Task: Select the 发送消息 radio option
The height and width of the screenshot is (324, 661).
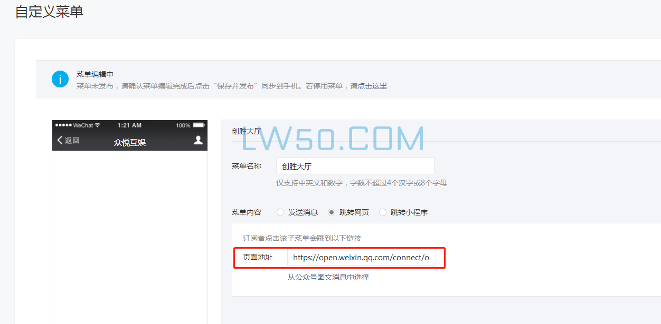Action: (280, 212)
